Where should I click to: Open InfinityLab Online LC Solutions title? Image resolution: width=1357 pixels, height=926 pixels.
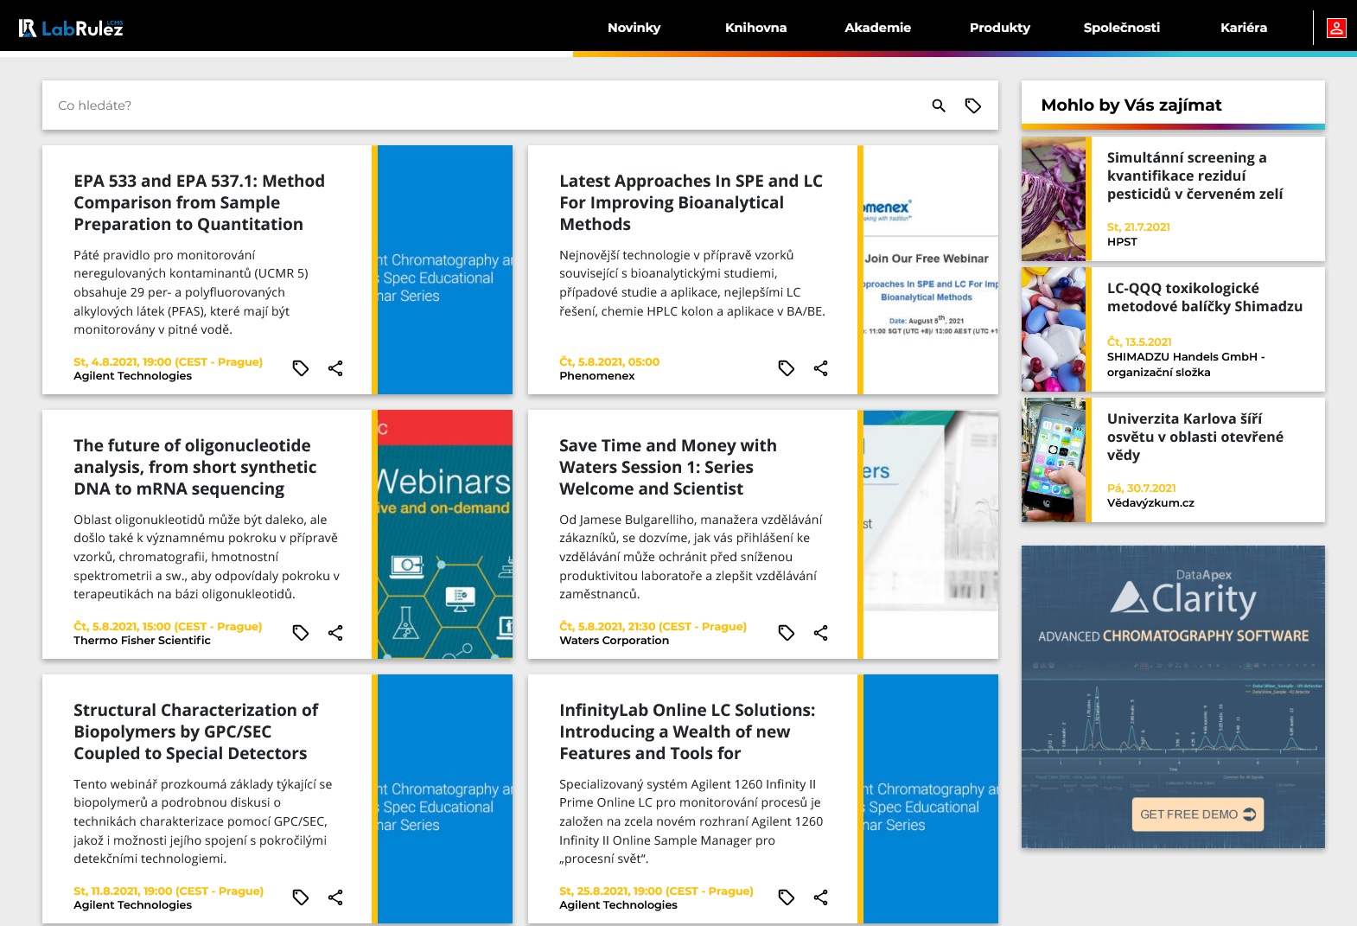tap(687, 731)
